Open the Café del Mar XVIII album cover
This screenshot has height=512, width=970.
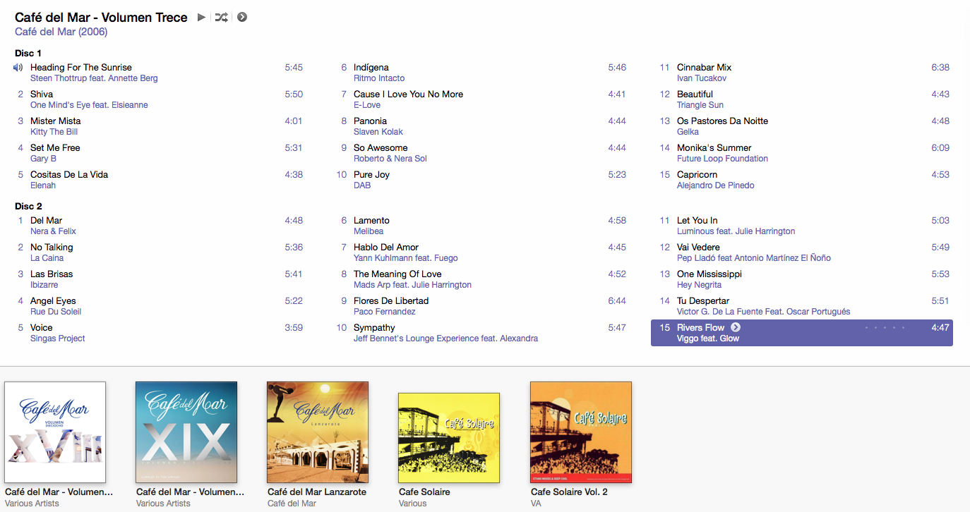[55, 432]
